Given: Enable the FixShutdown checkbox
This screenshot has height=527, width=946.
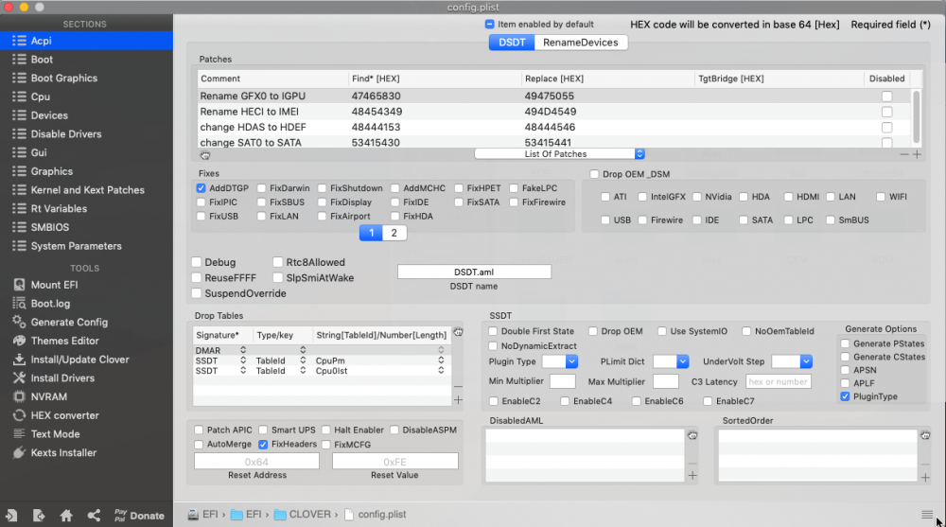Looking at the screenshot, I should coord(323,188).
